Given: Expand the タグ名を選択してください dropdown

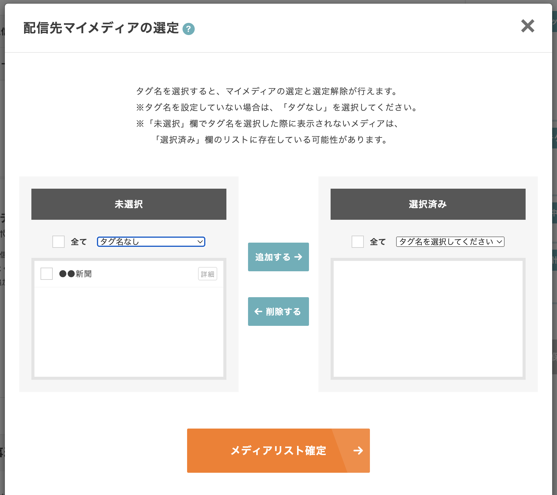Looking at the screenshot, I should click(x=450, y=242).
